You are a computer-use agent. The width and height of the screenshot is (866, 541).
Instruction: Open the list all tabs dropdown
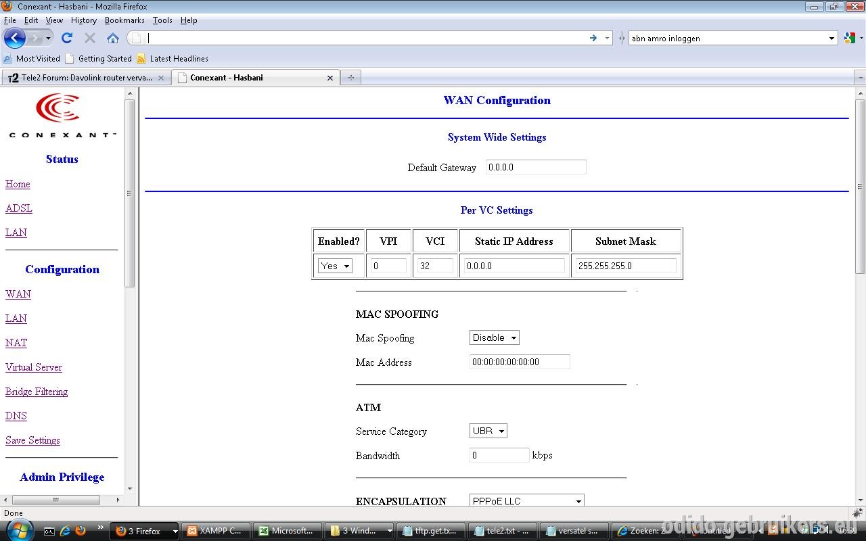point(861,78)
